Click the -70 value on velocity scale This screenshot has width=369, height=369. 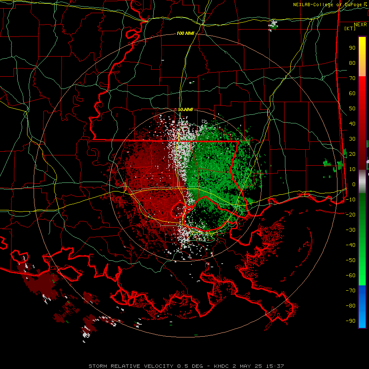pos(351,290)
